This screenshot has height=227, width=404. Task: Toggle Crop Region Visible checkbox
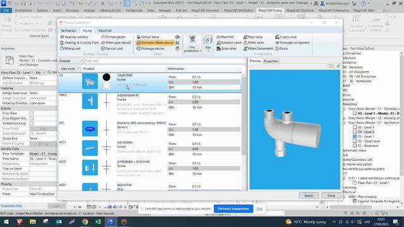pos(32,119)
